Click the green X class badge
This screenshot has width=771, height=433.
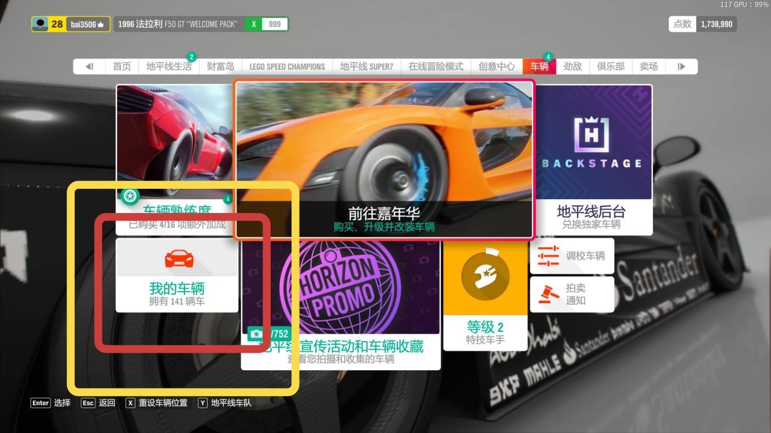[x=253, y=24]
